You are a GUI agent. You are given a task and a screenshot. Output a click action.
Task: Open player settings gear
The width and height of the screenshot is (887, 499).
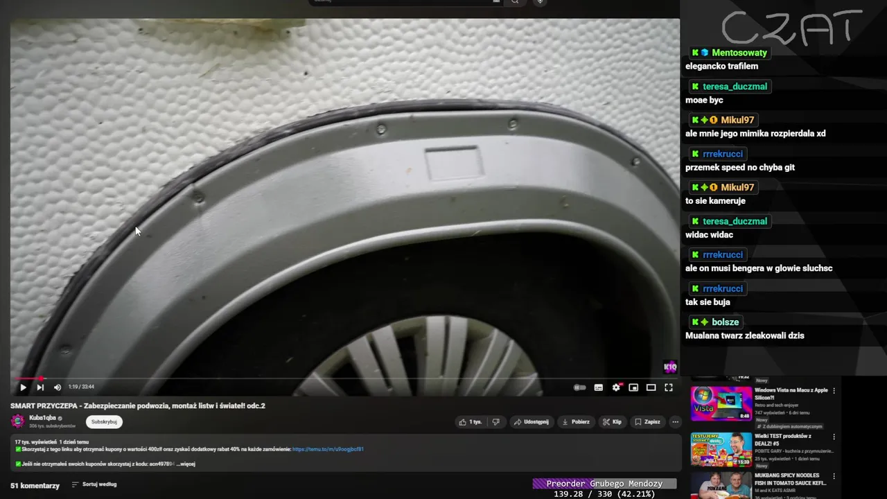coord(616,387)
